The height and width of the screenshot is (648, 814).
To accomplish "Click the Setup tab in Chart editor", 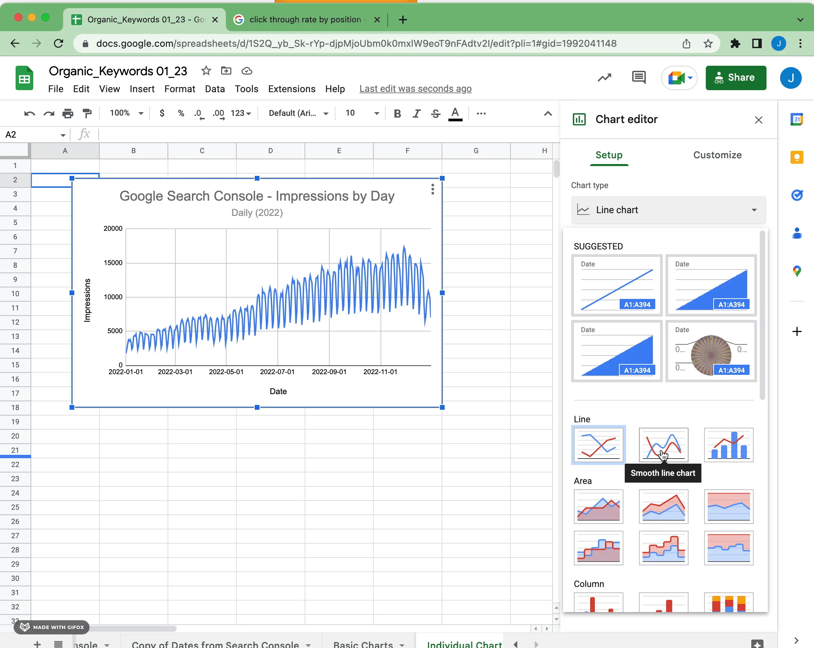I will pos(609,155).
